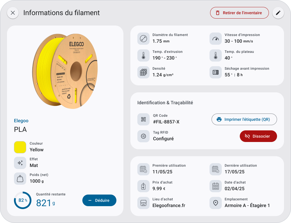Dissociate the RFID tag
Screen dimensions: 291x223
click(x=258, y=136)
